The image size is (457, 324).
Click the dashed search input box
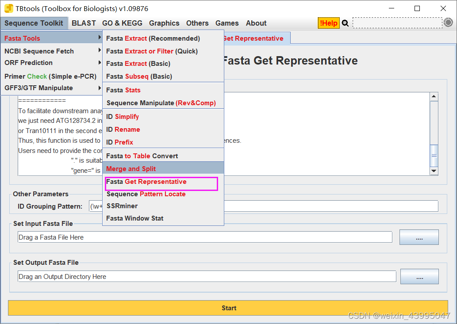tap(398, 23)
